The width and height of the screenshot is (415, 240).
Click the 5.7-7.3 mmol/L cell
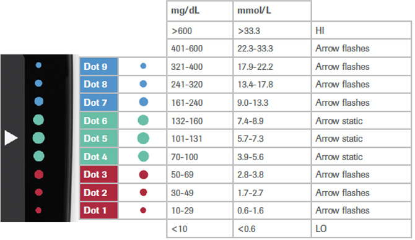click(x=272, y=139)
